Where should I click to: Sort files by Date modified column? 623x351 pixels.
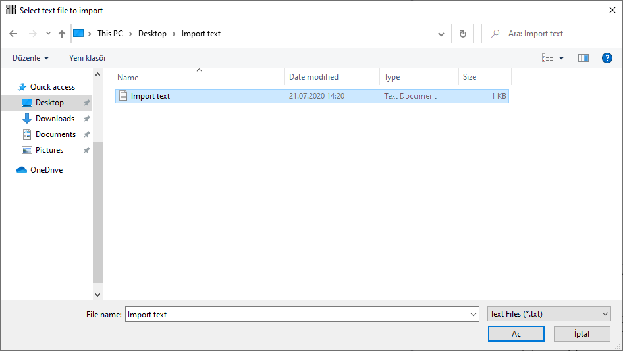click(313, 77)
